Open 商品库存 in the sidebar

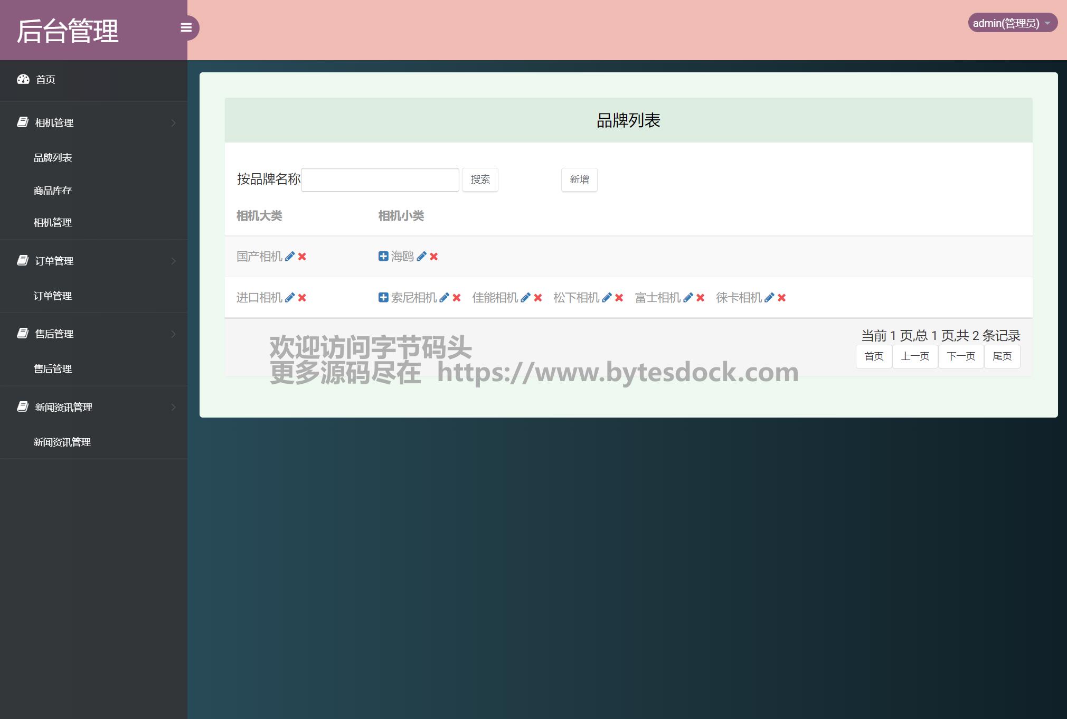pos(53,191)
